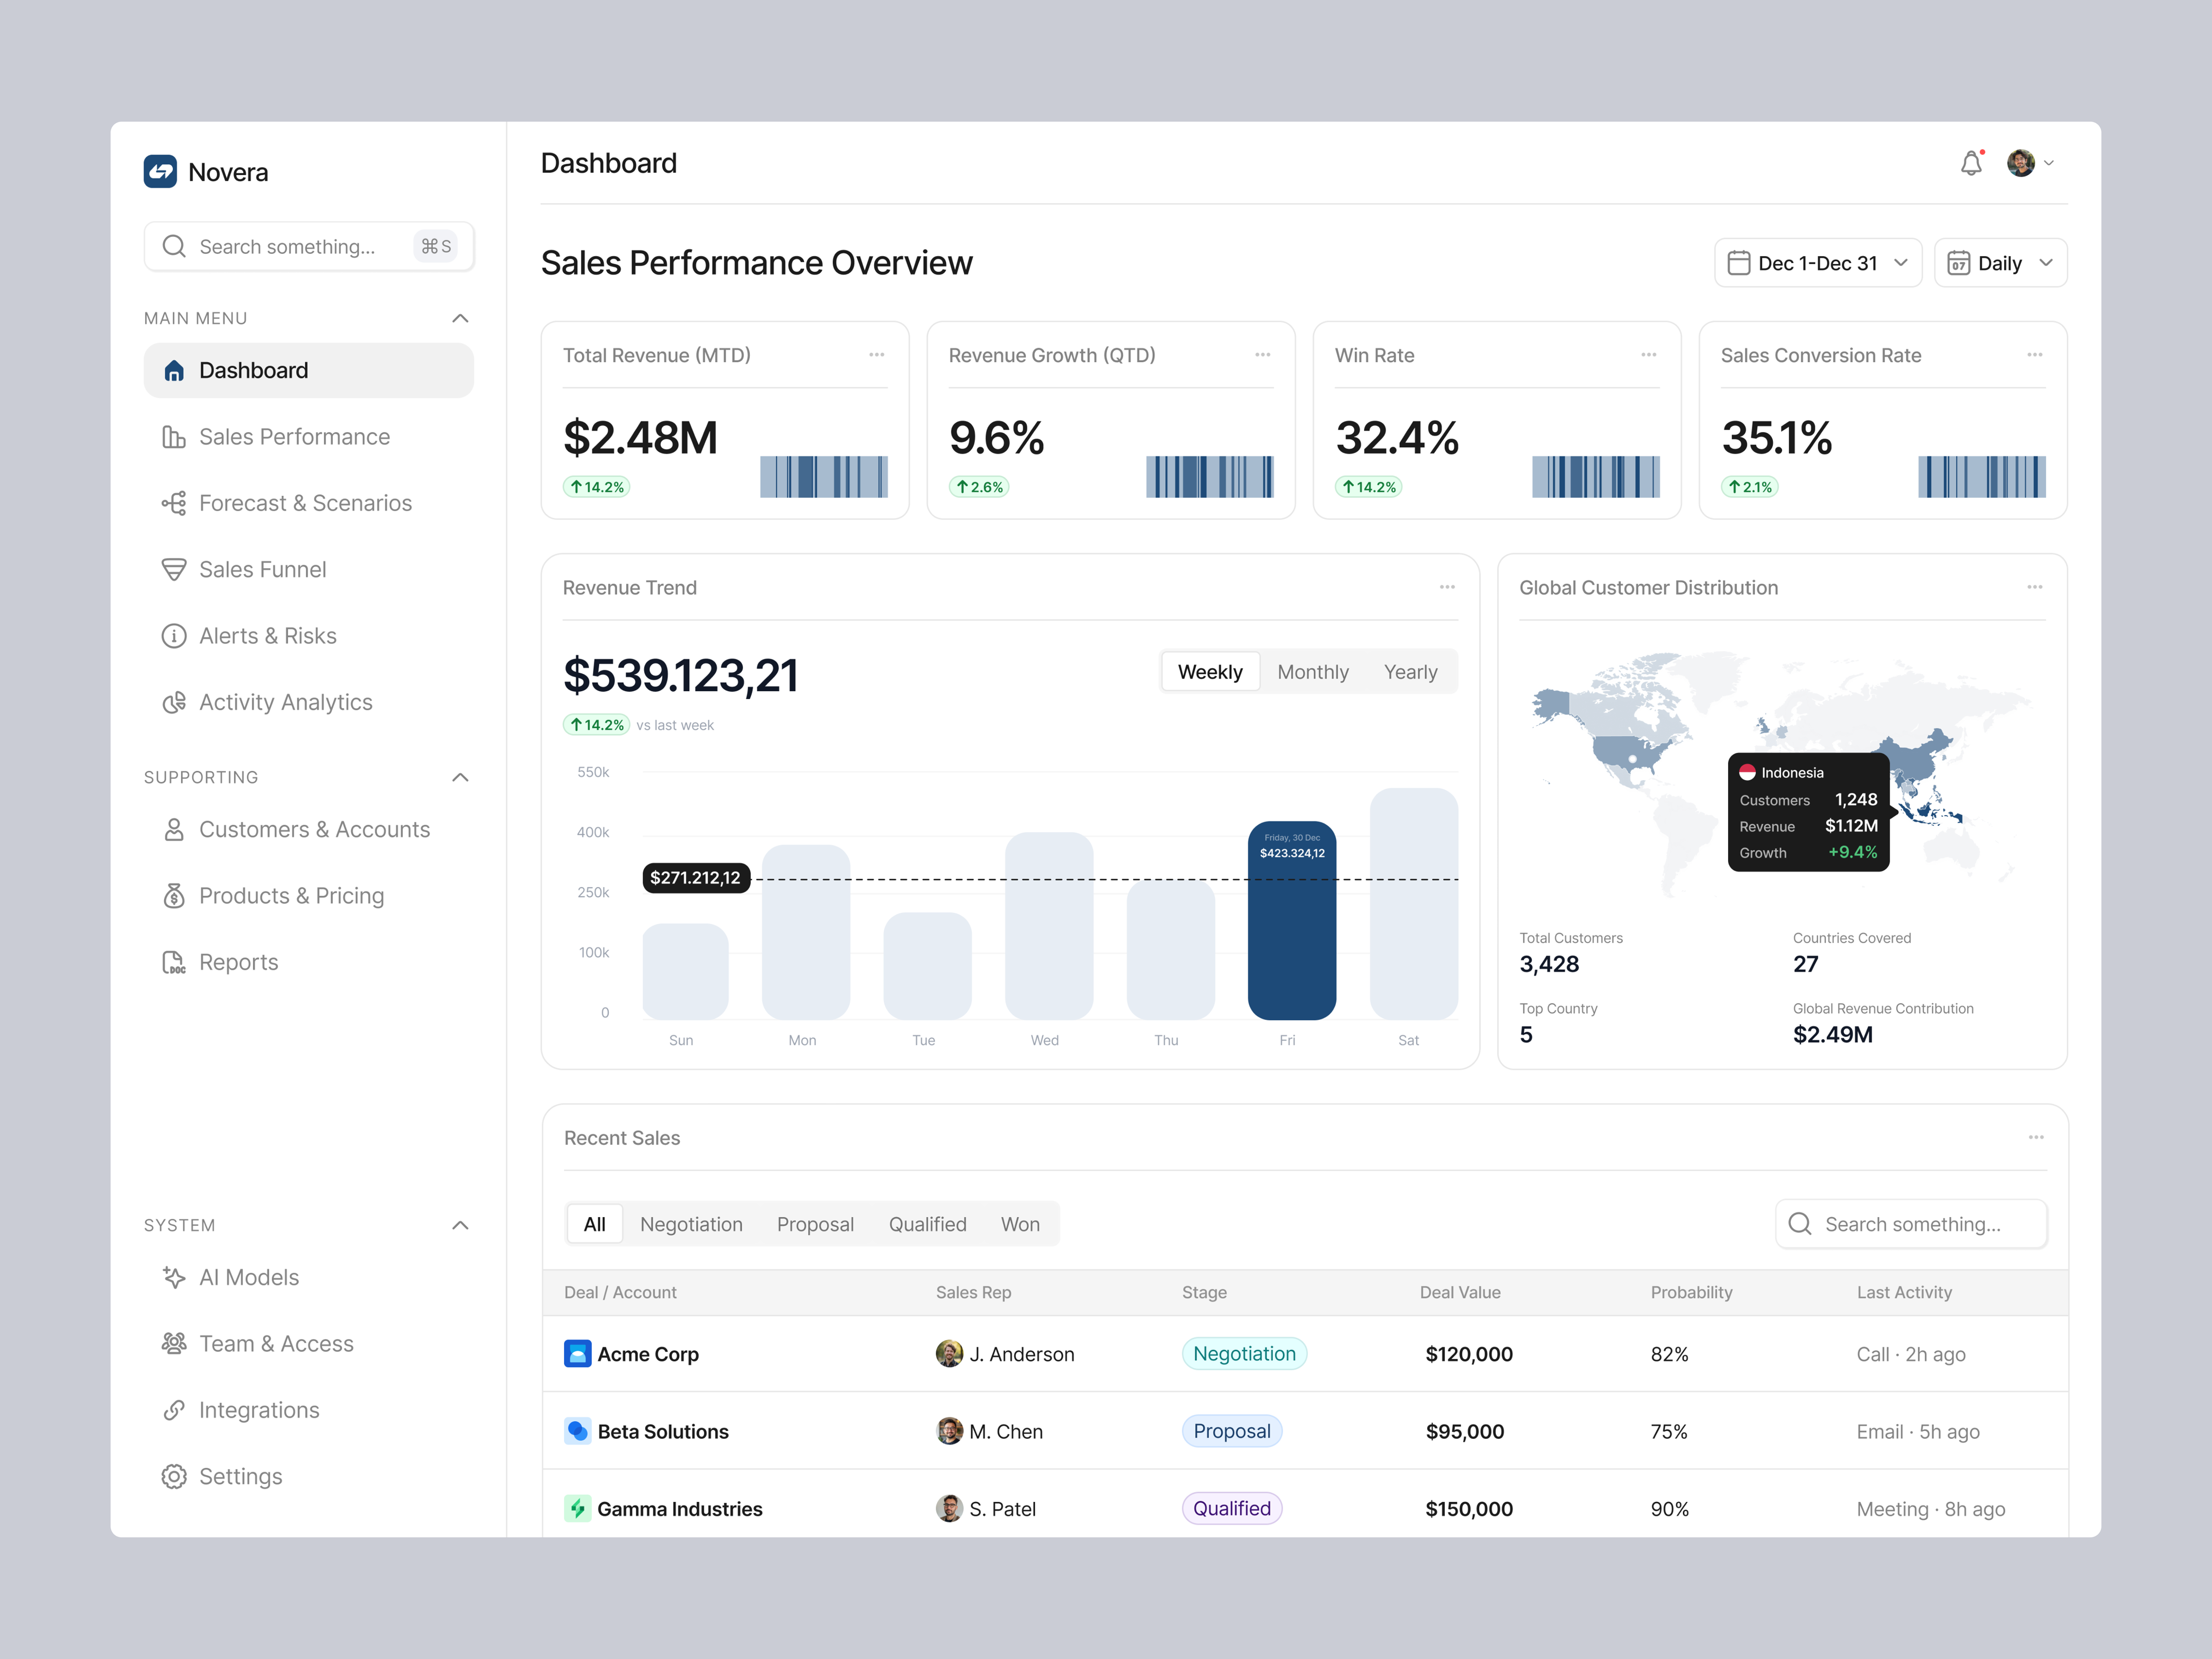
Task: Select Dashboard in the main menu
Action: (x=252, y=370)
